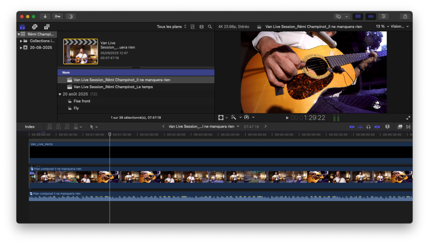Select the 'Le temps' project row
Image resolution: width=429 pixels, height=245 pixels.
113,87
